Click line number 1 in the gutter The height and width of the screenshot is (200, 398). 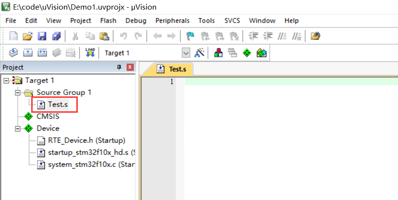(x=172, y=82)
